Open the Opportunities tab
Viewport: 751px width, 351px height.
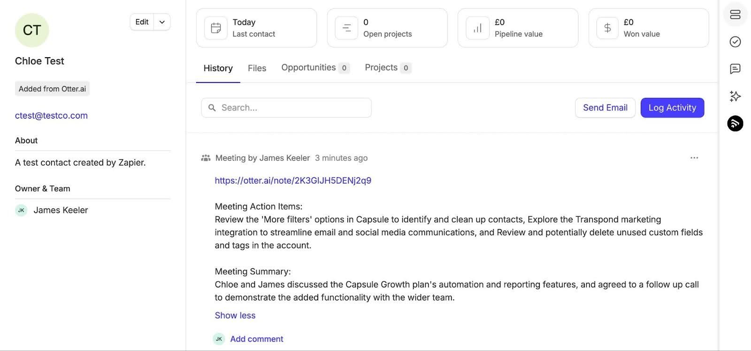click(315, 67)
